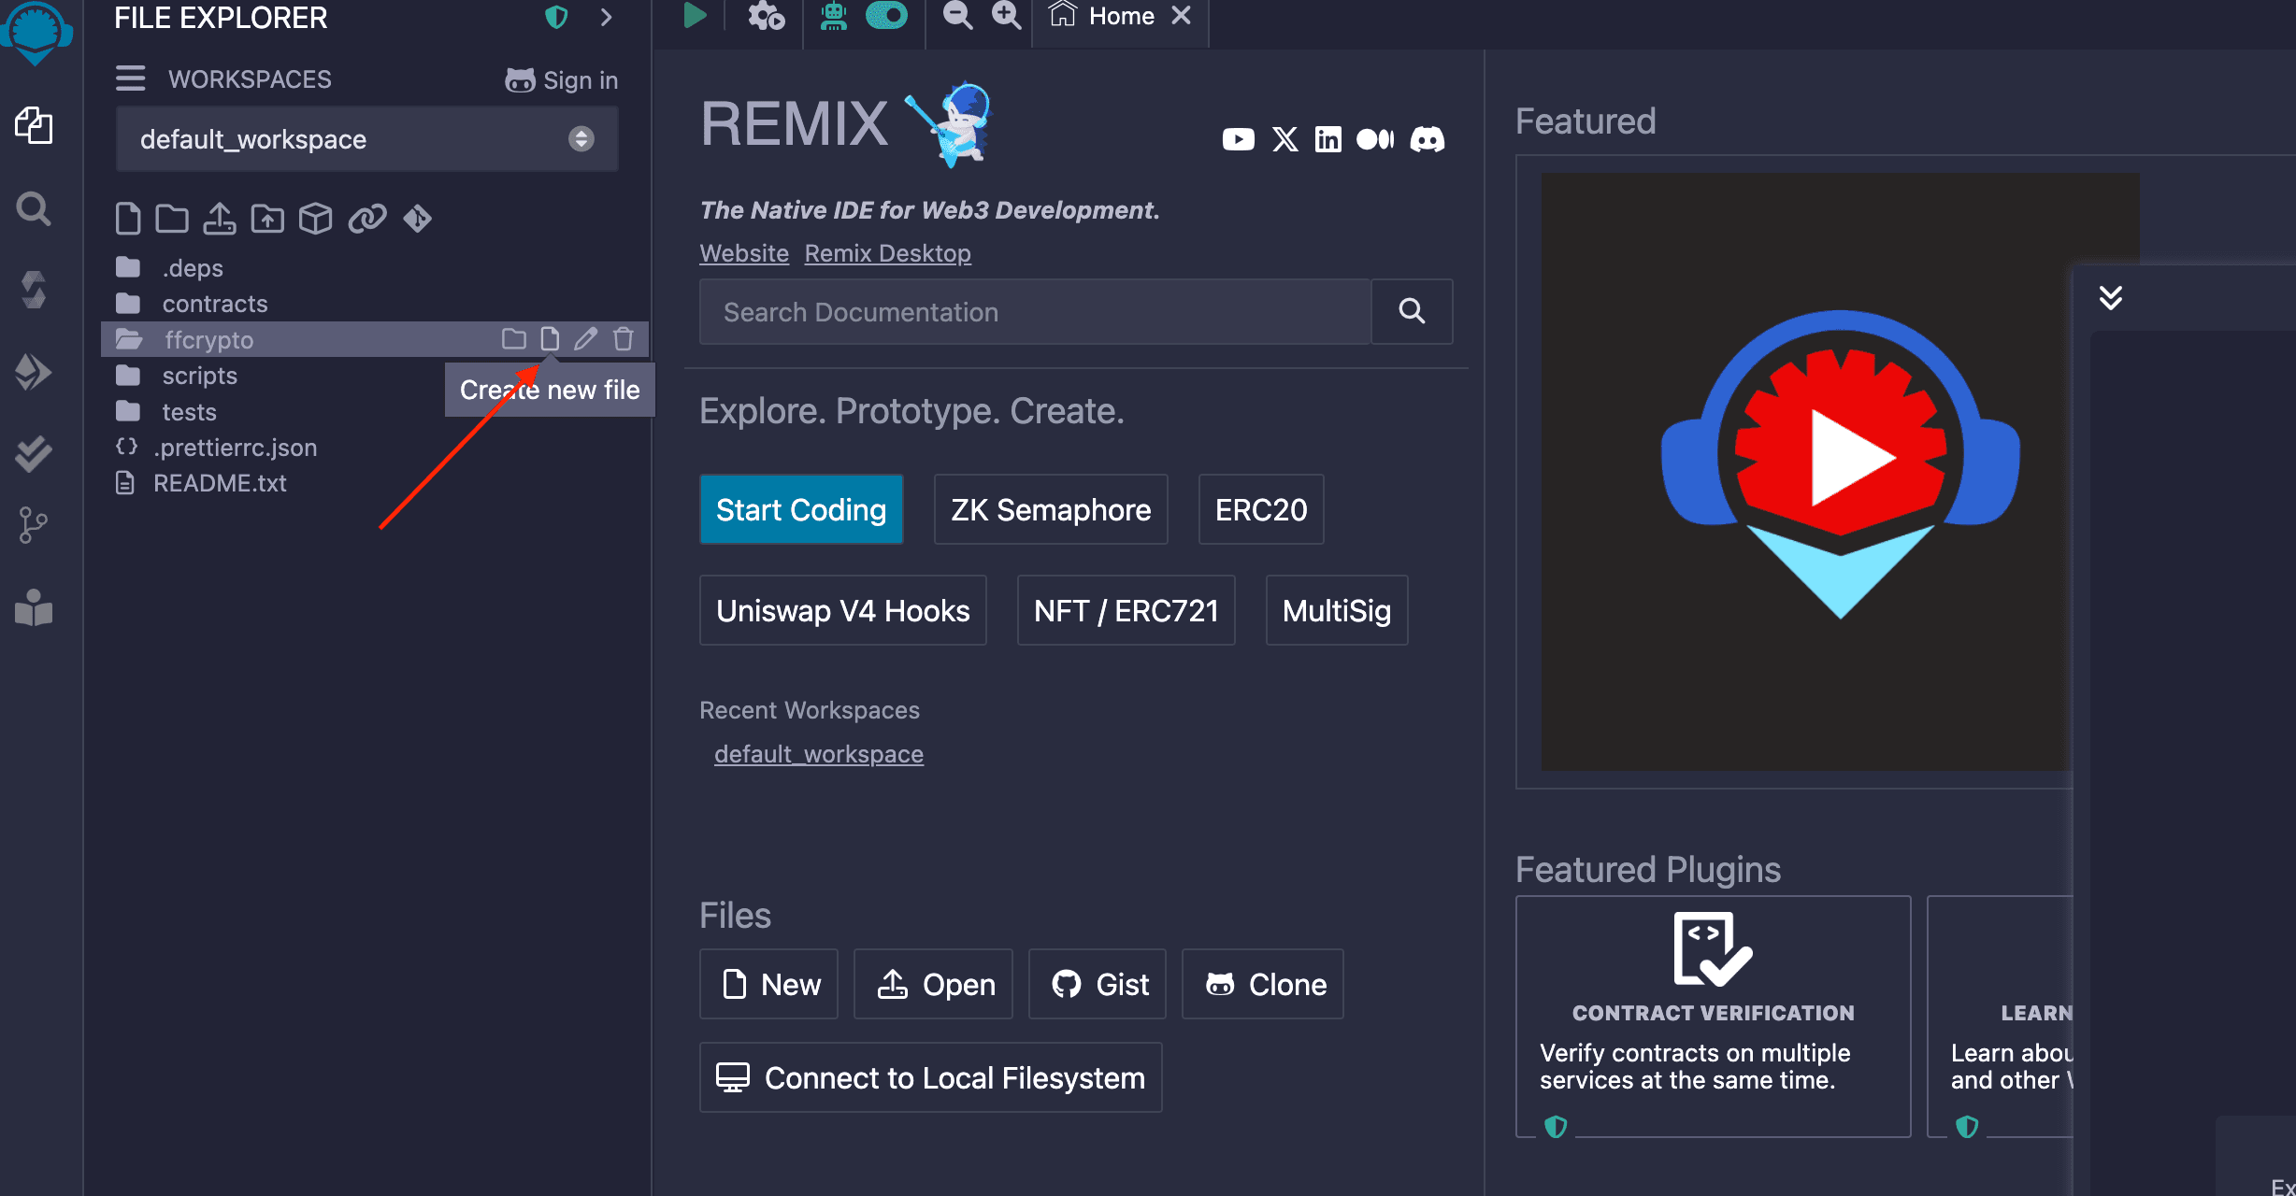Click the IPFS cube import icon
The height and width of the screenshot is (1196, 2296).
316,219
